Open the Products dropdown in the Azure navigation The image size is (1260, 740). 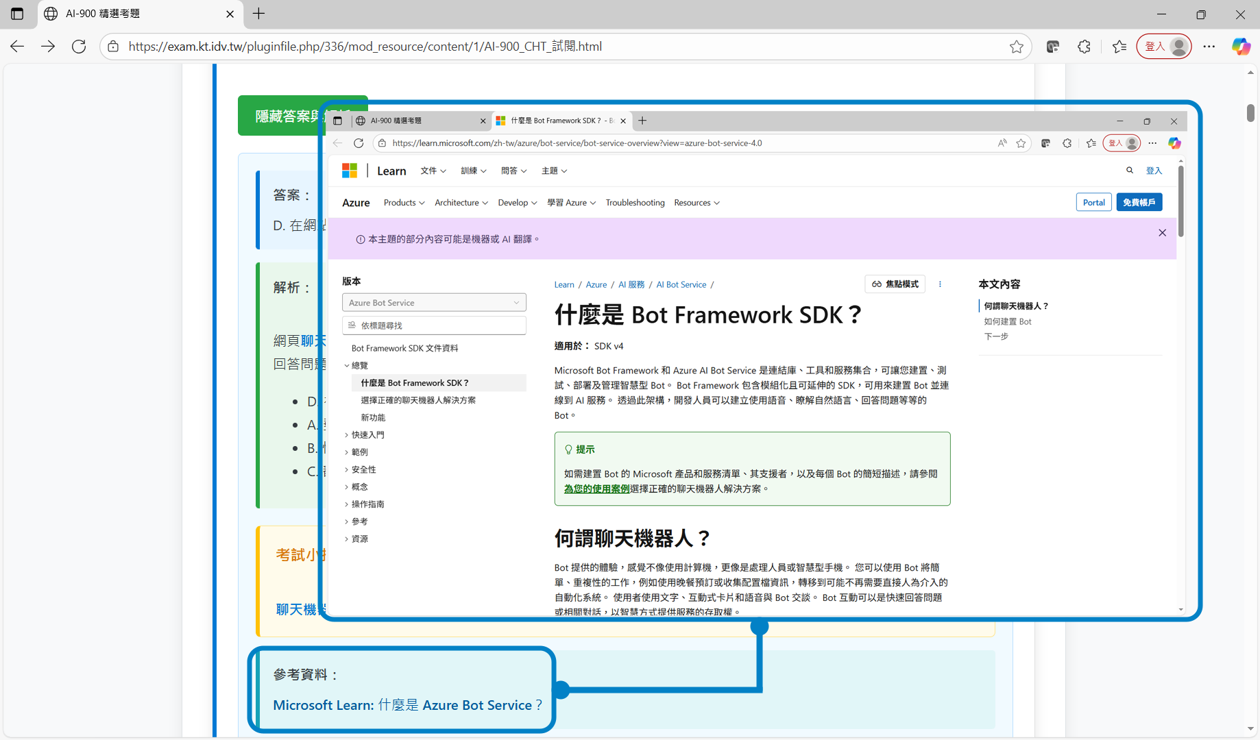[404, 203]
